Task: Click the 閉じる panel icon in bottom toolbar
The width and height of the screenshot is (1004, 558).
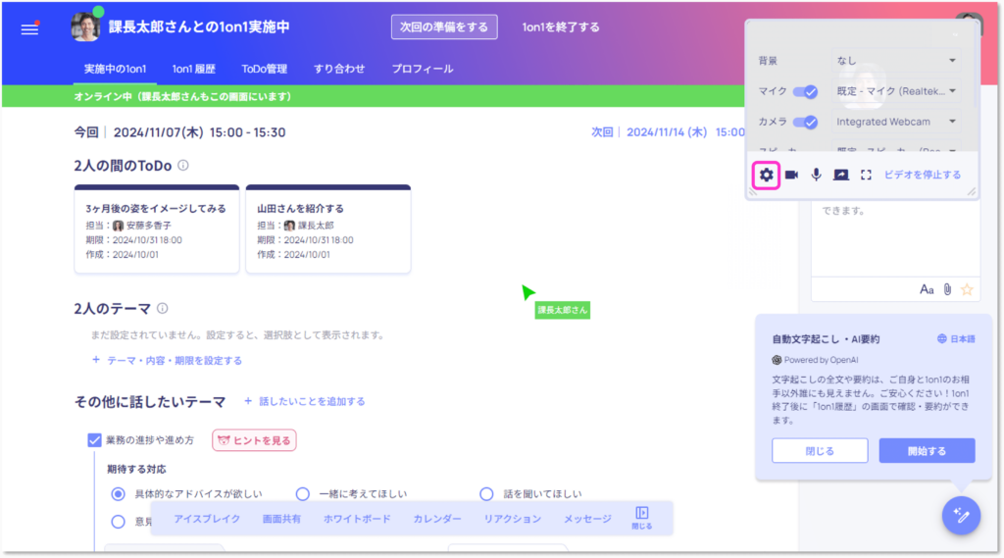Action: point(641,518)
